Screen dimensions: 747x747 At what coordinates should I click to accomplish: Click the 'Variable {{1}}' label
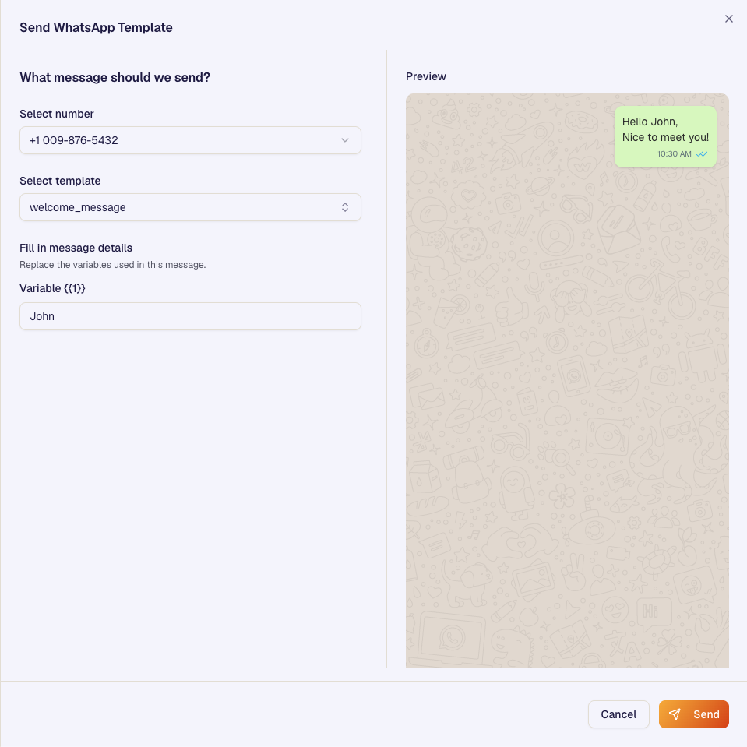pyautogui.click(x=52, y=288)
